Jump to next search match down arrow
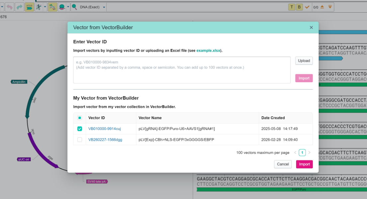Viewport: 367px width, 199px height. tap(330, 7)
